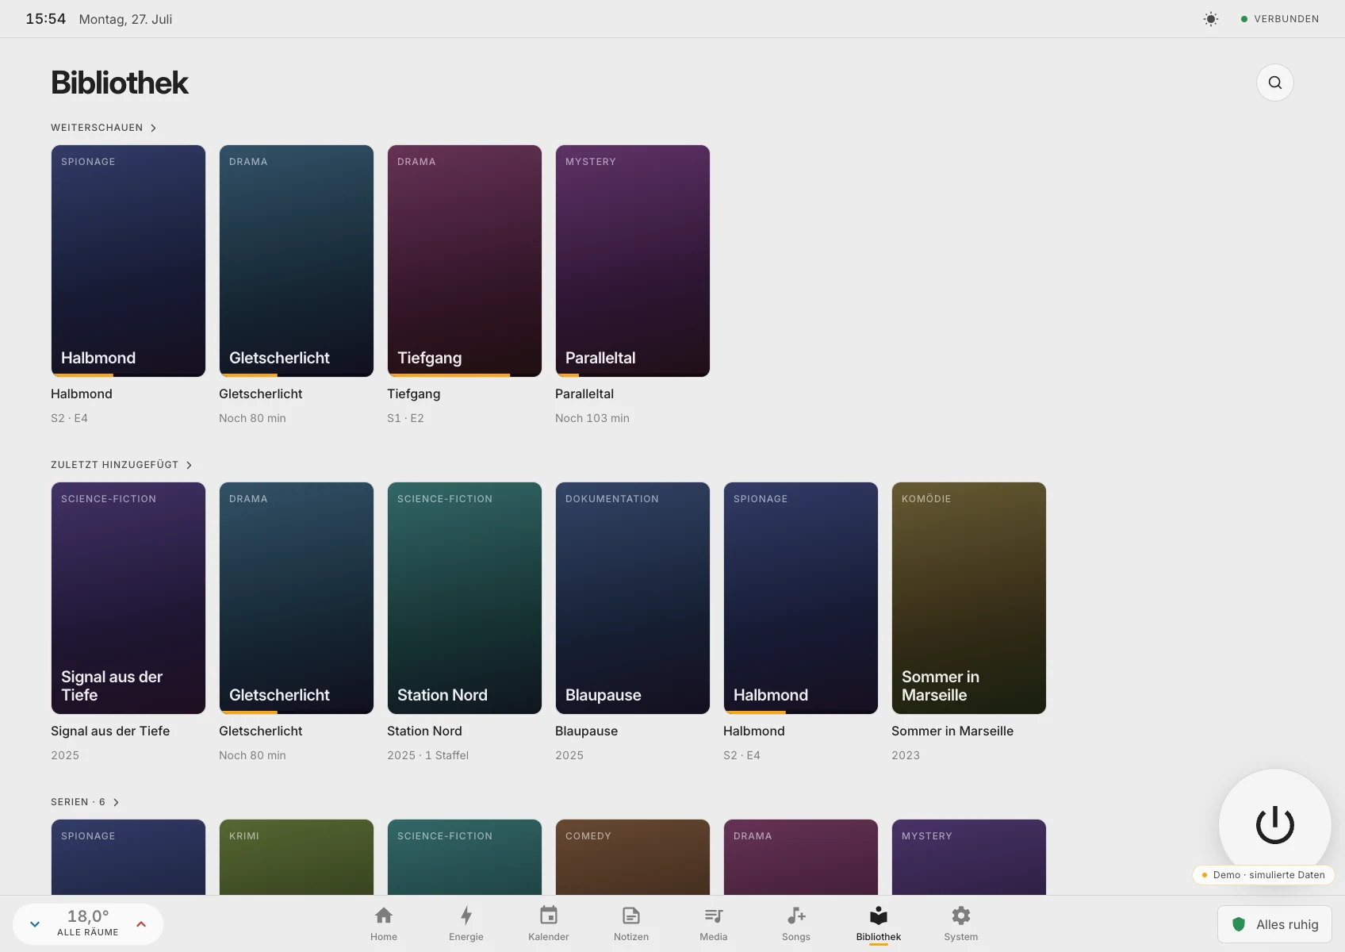Viewport: 1345px width, 952px height.
Task: Lower the temperature with down chevron
Action: pyautogui.click(x=35, y=924)
